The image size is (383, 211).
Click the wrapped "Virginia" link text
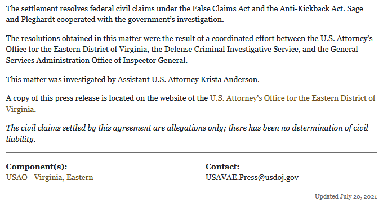coord(20,109)
